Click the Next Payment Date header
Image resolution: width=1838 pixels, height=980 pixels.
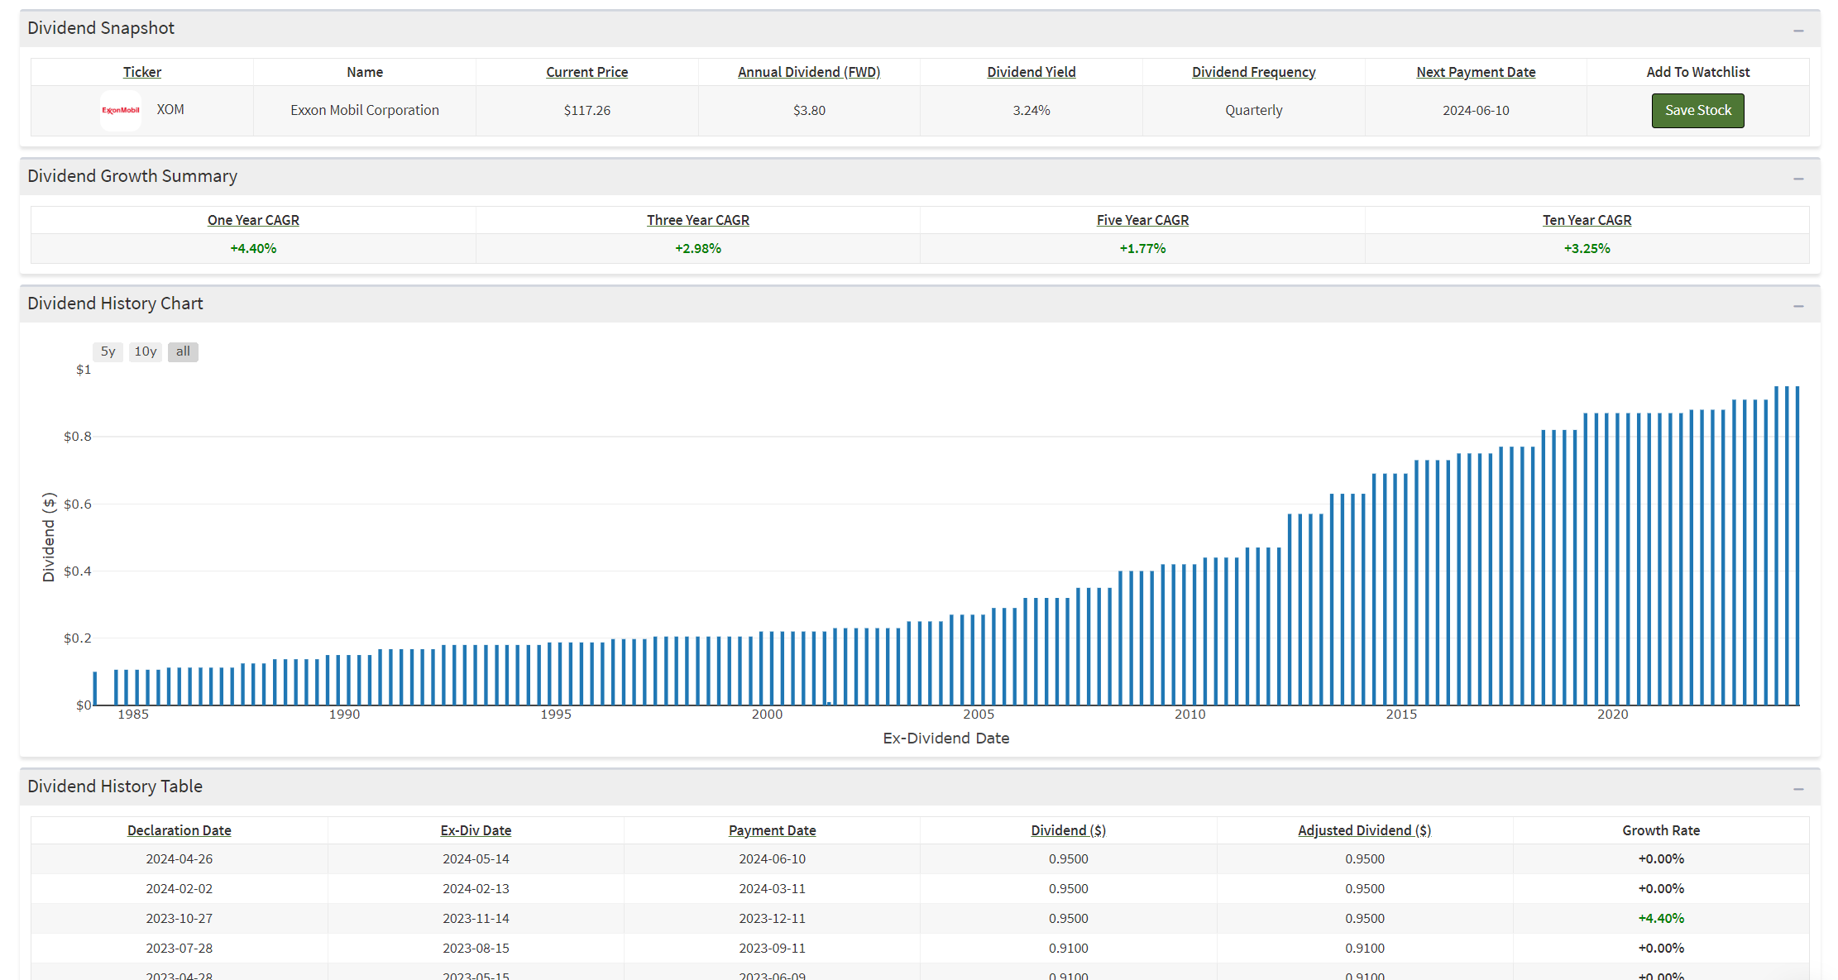1475,72
